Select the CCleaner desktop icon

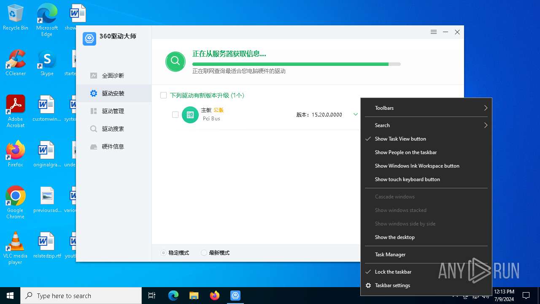pos(16,63)
